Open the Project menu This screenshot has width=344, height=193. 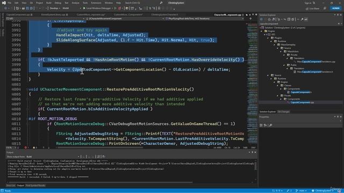(x=39, y=3)
